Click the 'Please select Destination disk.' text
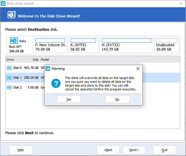The image size is (186, 156). click(31, 30)
